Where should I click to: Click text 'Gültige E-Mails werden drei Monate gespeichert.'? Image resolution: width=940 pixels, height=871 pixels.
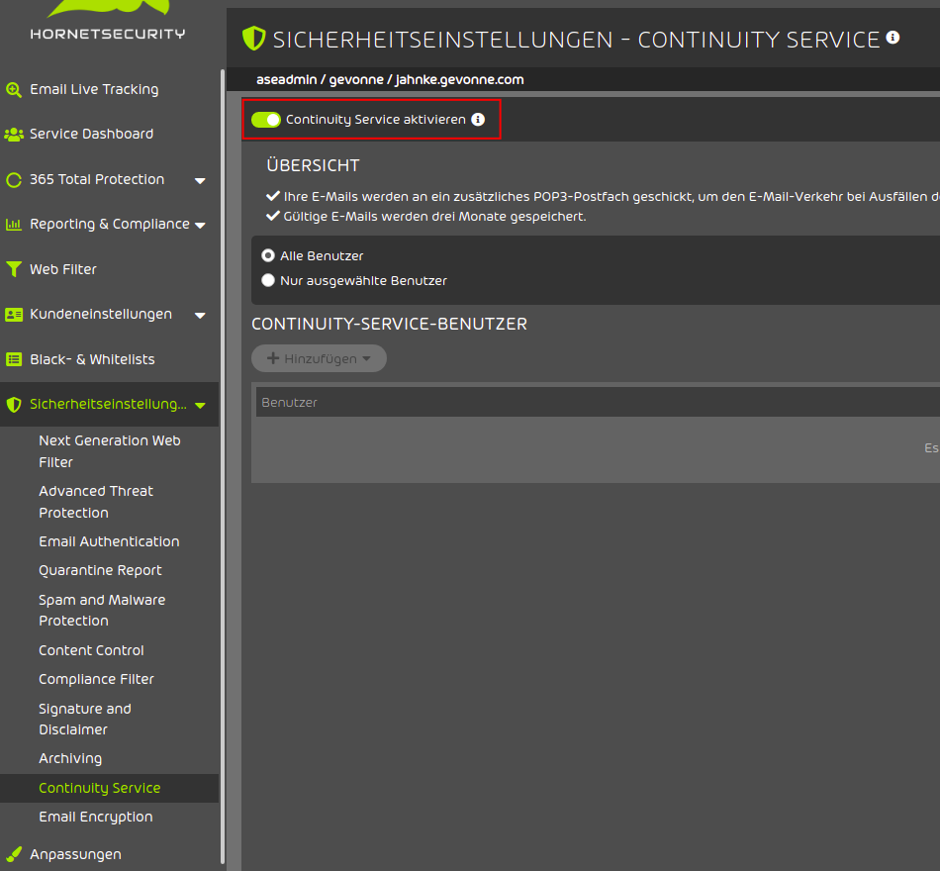434,217
